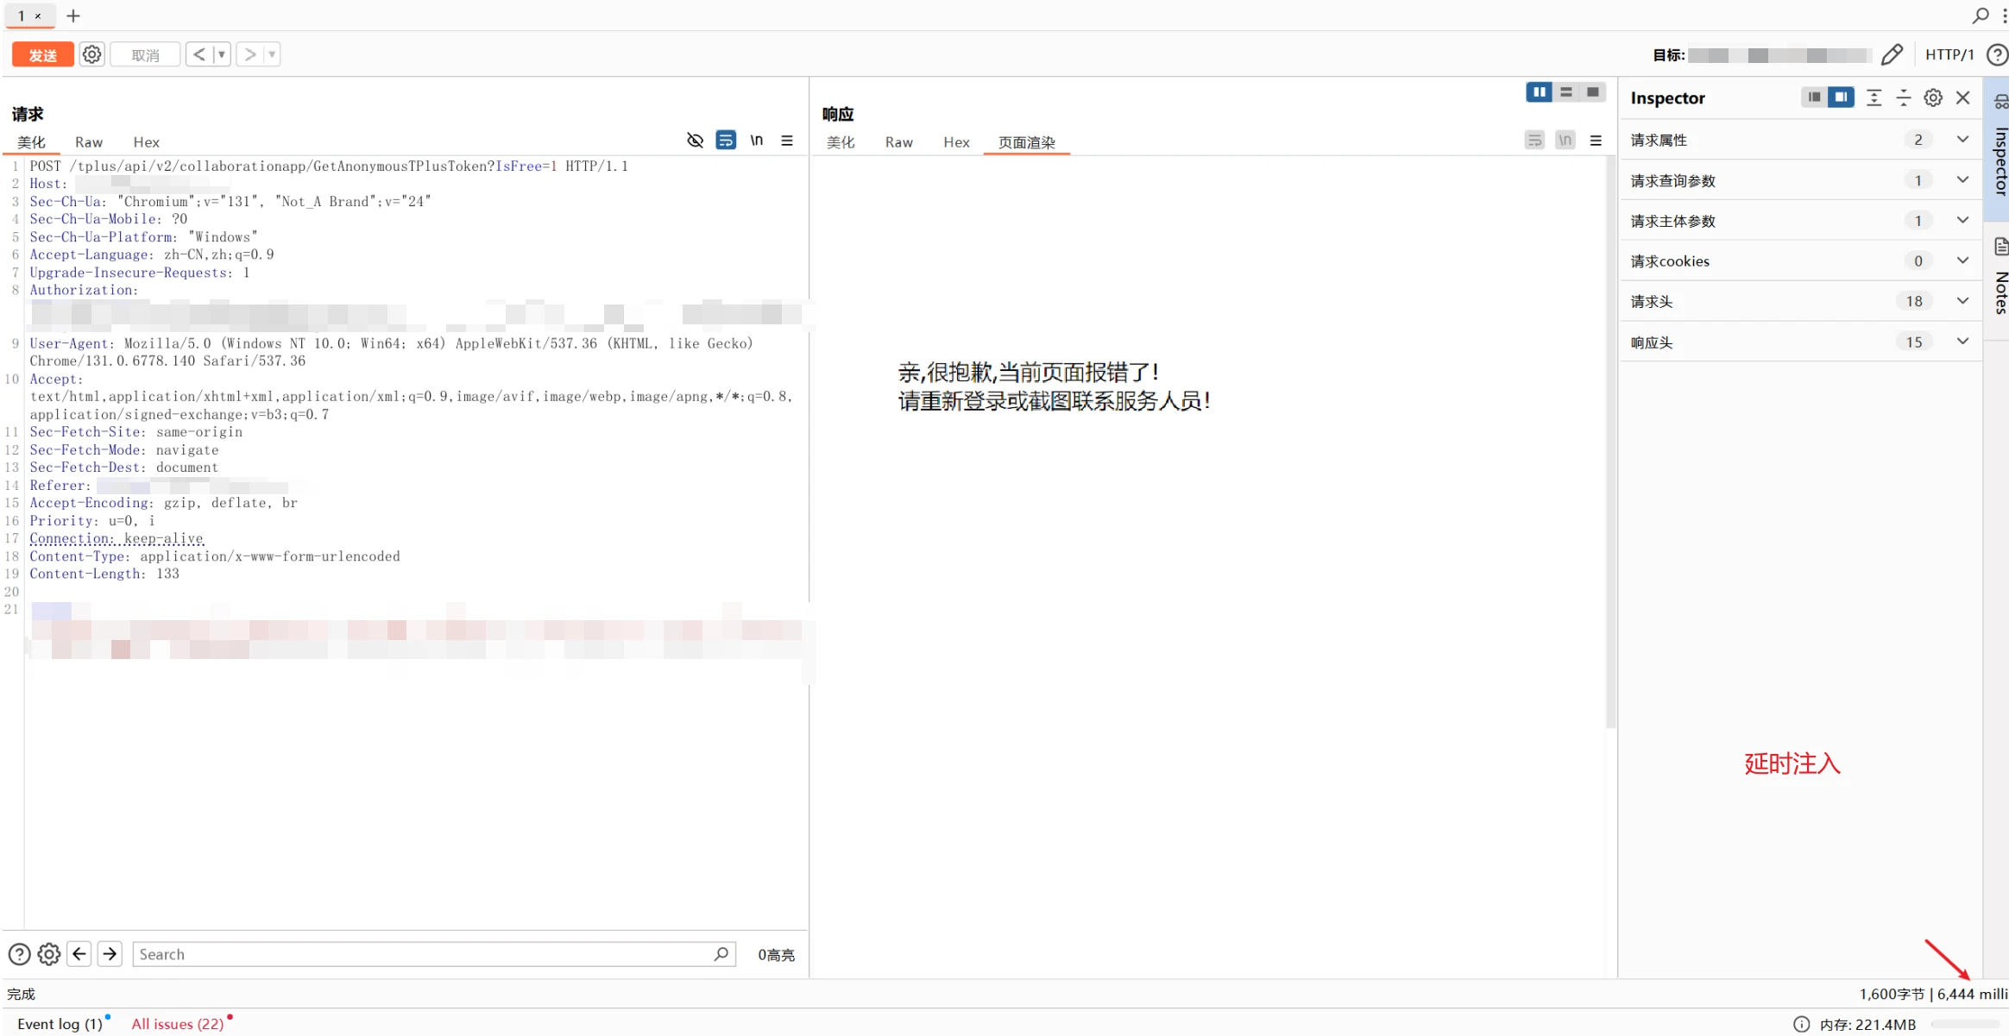The width and height of the screenshot is (2009, 1036).
Task: Switch response view to Raw tab
Action: pyautogui.click(x=898, y=142)
